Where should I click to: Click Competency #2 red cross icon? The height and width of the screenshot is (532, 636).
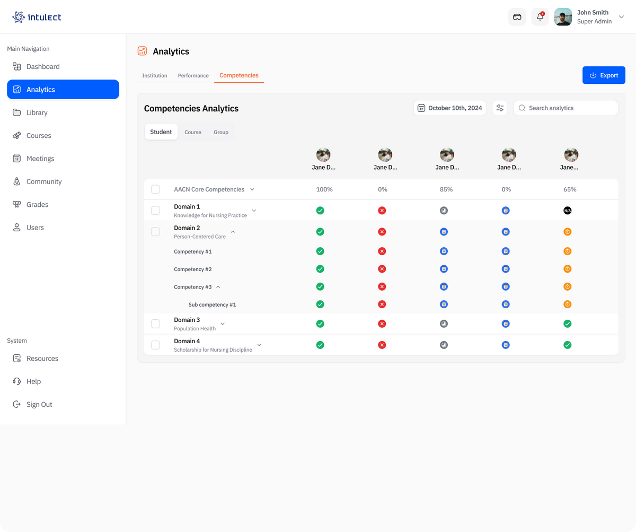point(382,269)
